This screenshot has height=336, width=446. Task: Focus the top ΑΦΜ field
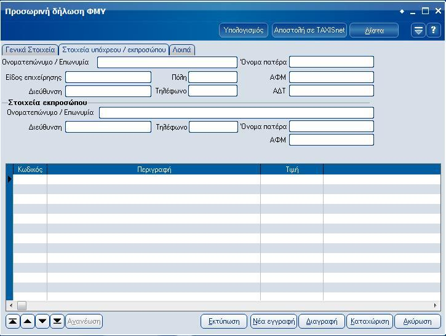coord(332,77)
